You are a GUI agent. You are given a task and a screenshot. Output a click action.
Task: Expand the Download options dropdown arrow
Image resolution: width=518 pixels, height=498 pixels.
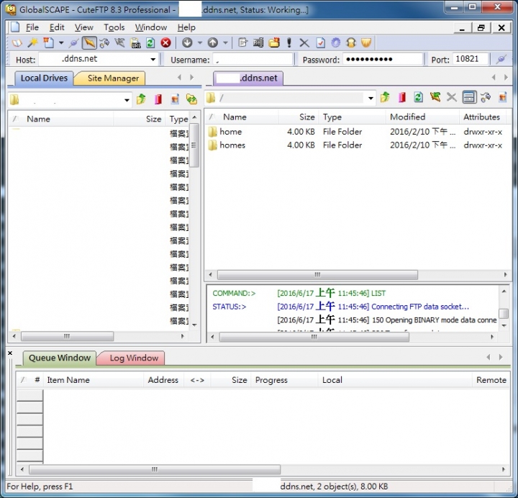click(200, 43)
